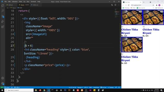
Task: Close the React App browser tab
Action: coord(140,2)
